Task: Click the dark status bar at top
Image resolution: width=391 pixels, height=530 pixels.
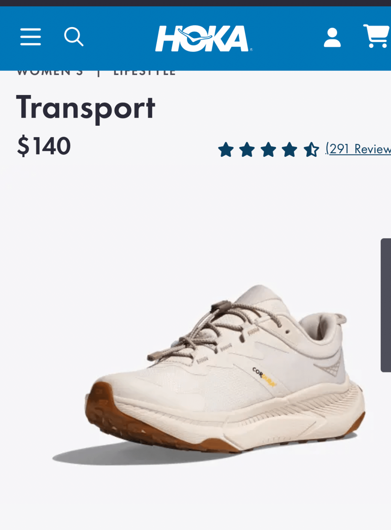Action: [x=195, y=3]
